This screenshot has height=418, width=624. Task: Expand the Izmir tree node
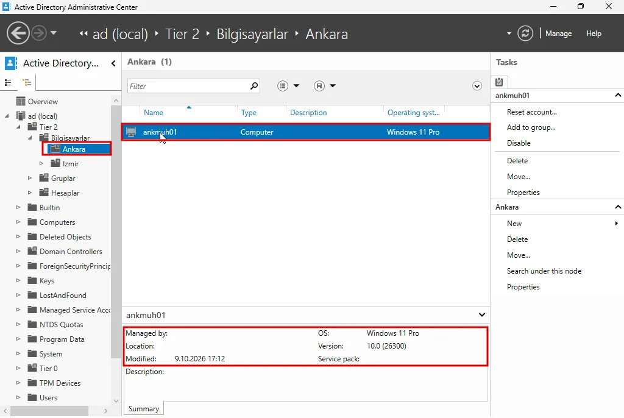(x=41, y=163)
